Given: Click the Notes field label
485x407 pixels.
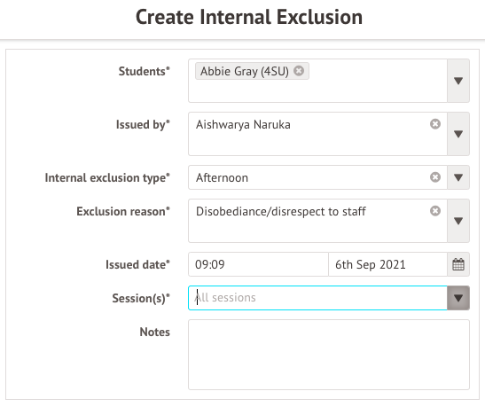Looking at the screenshot, I should [154, 332].
